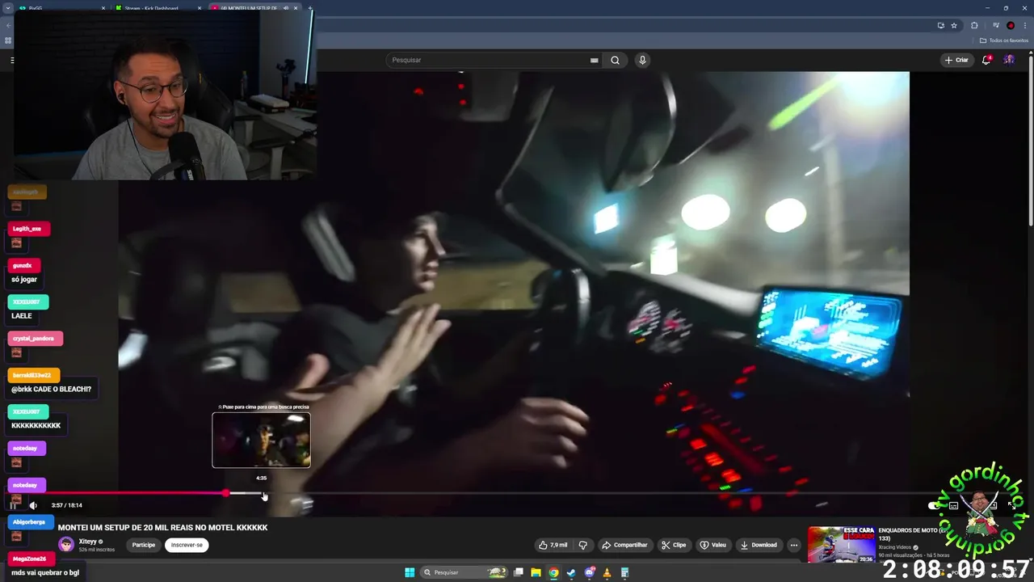
Task: Open the on-screen keyboard icon in search box
Action: tap(594, 60)
